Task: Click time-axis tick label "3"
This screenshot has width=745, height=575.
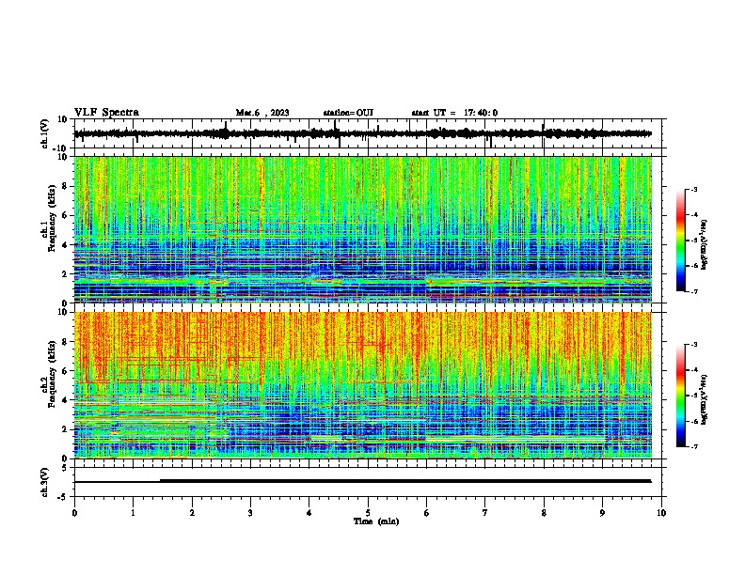Action: tap(250, 513)
